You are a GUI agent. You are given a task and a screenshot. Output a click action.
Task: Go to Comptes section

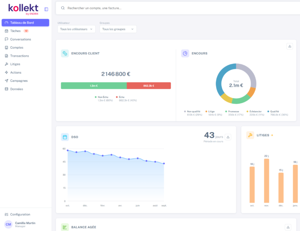25,48
